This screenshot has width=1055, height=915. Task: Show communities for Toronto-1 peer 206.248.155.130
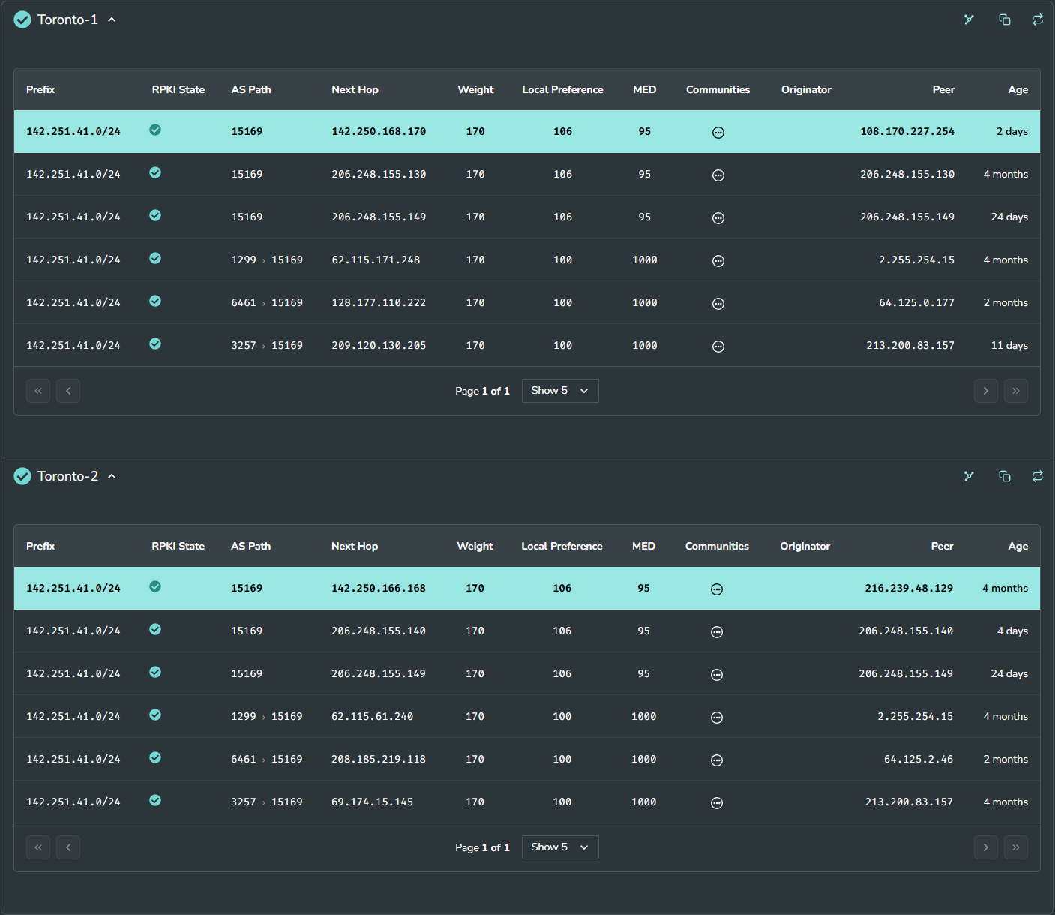pos(718,175)
